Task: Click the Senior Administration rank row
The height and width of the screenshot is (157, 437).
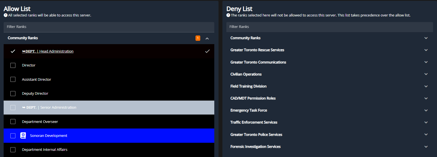Action: [x=109, y=108]
